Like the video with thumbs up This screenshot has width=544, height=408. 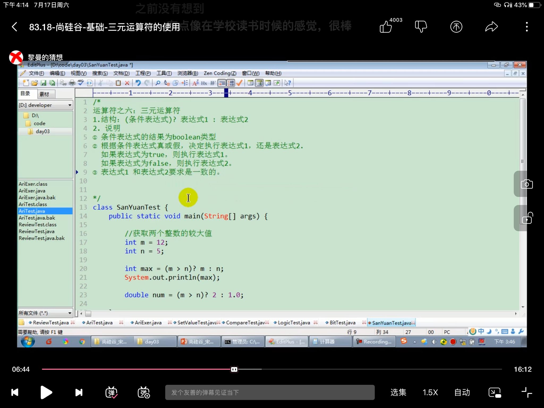click(x=386, y=27)
